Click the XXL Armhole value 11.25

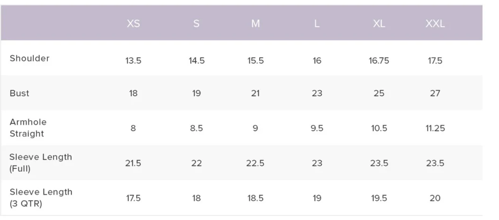click(x=435, y=128)
